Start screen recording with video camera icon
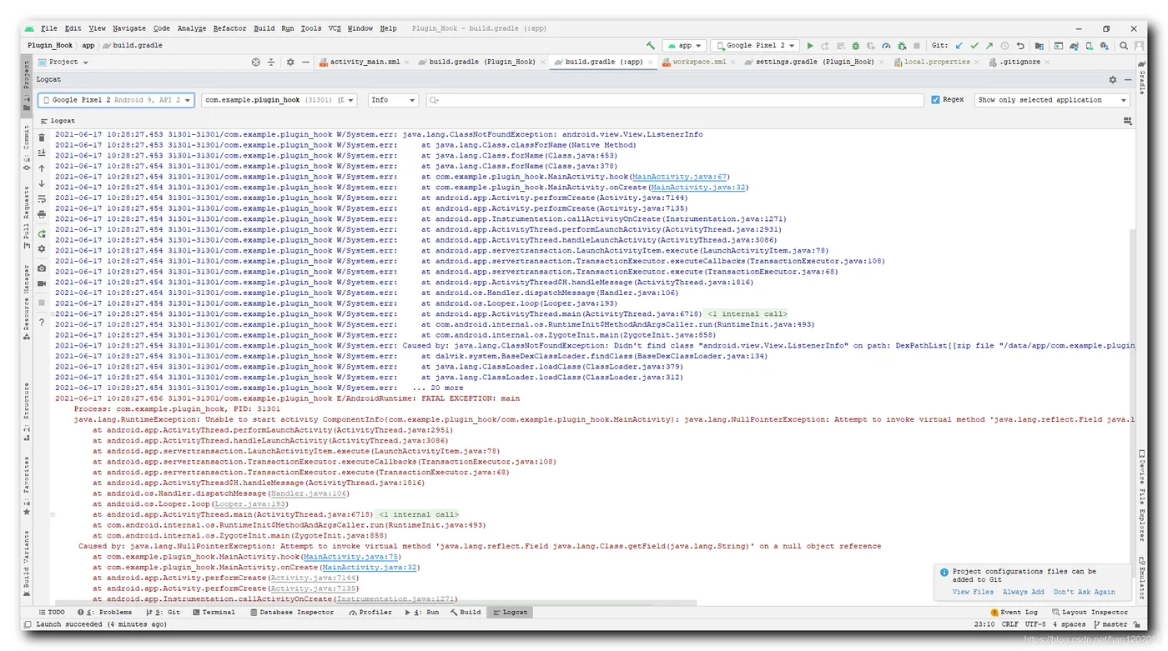This screenshot has height=651, width=1168. click(x=42, y=283)
